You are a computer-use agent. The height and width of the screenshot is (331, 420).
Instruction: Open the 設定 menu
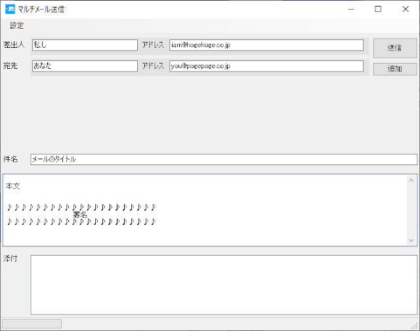[x=16, y=26]
